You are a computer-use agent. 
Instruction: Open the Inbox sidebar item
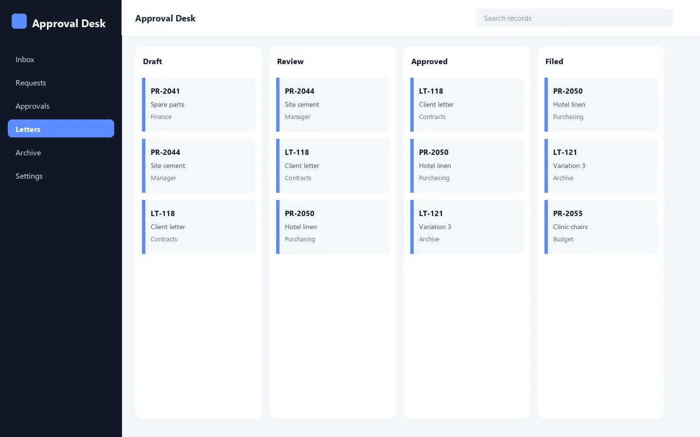tap(61, 60)
